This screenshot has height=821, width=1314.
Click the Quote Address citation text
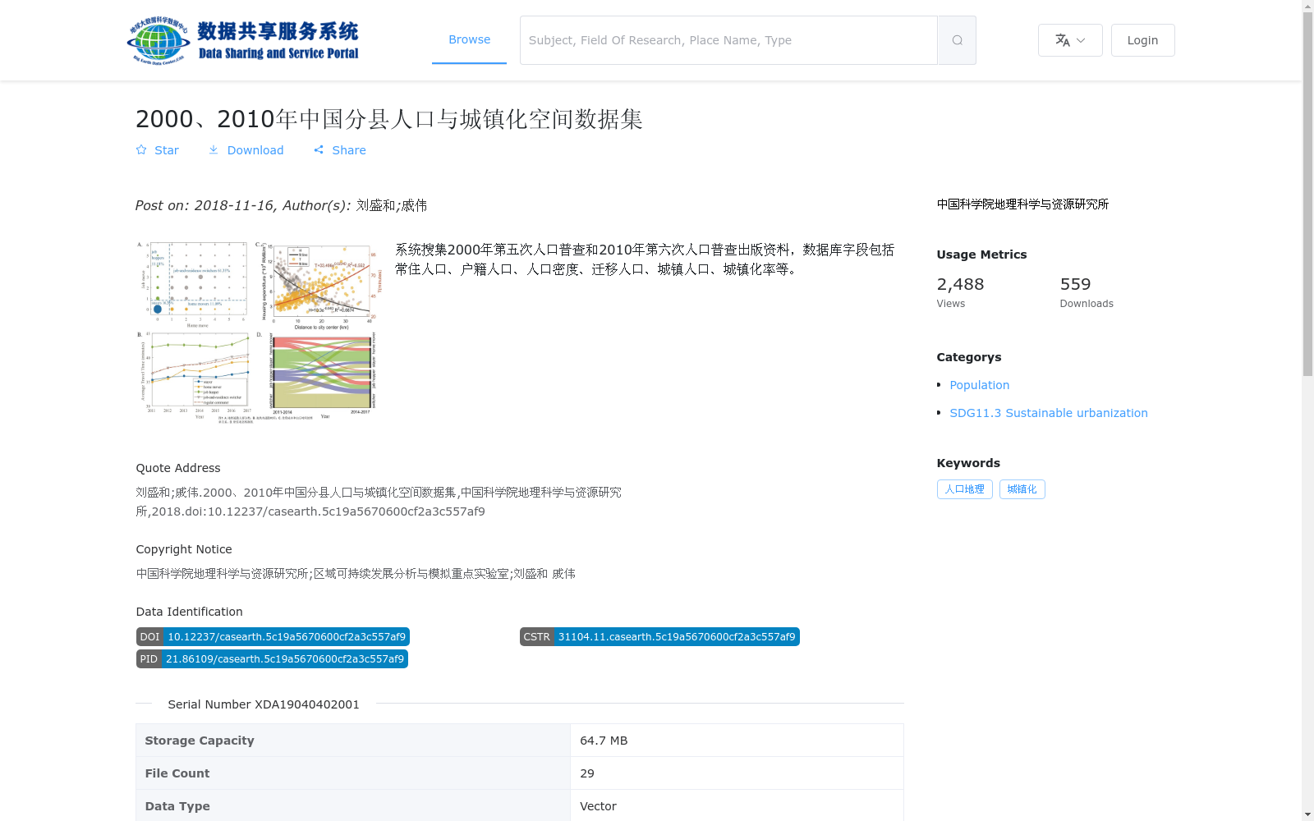click(x=379, y=502)
